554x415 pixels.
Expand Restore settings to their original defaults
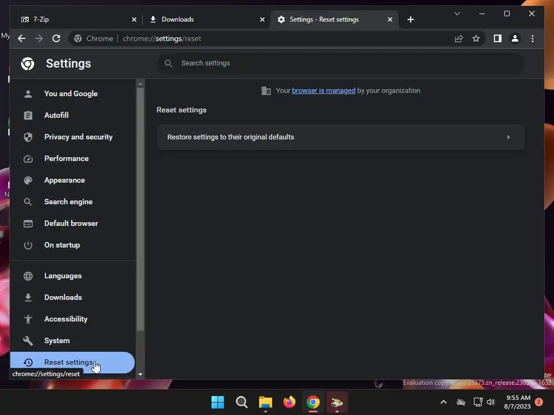point(341,137)
